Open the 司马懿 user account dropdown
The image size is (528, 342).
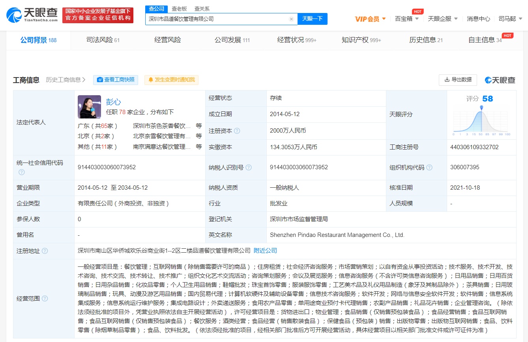click(510, 19)
